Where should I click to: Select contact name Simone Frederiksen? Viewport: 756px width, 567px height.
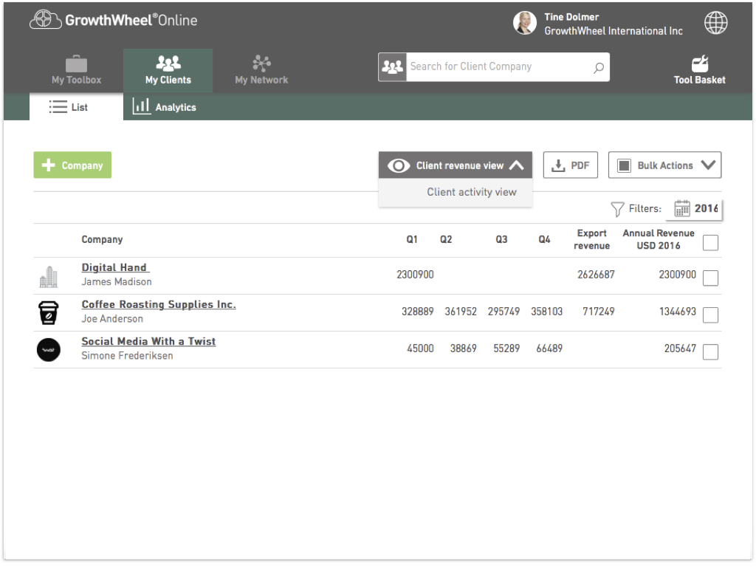127,356
